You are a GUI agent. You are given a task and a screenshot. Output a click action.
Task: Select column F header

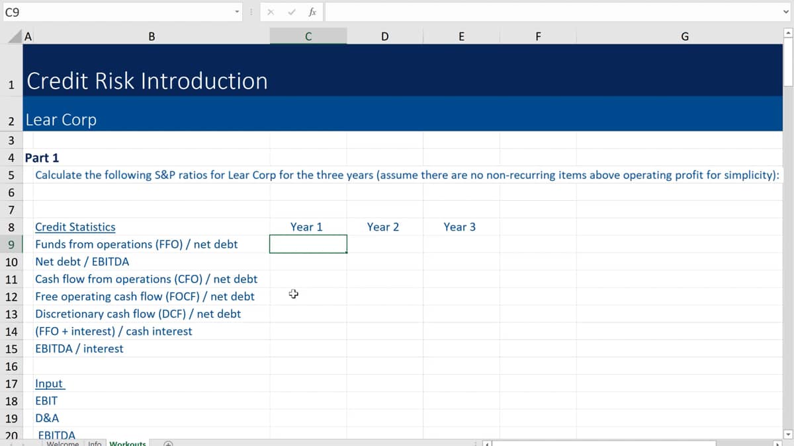[x=538, y=37]
